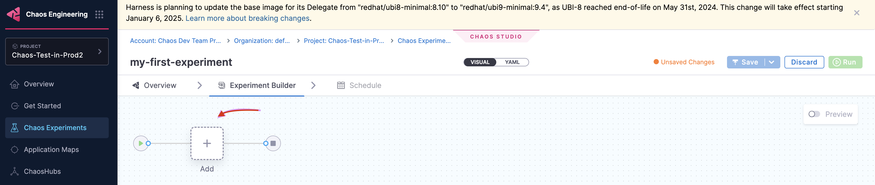The image size is (875, 185).
Task: Dismiss the delegate update banner
Action: pyautogui.click(x=857, y=13)
